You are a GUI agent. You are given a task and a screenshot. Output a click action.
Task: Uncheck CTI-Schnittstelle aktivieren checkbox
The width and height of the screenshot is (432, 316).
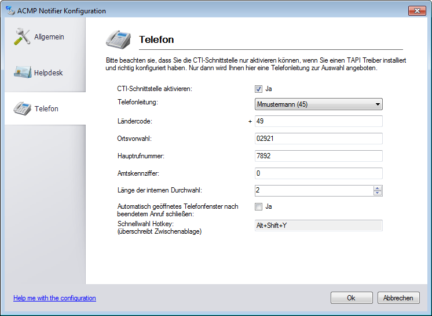258,89
